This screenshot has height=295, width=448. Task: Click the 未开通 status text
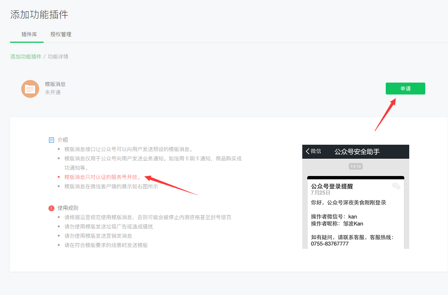pos(53,92)
